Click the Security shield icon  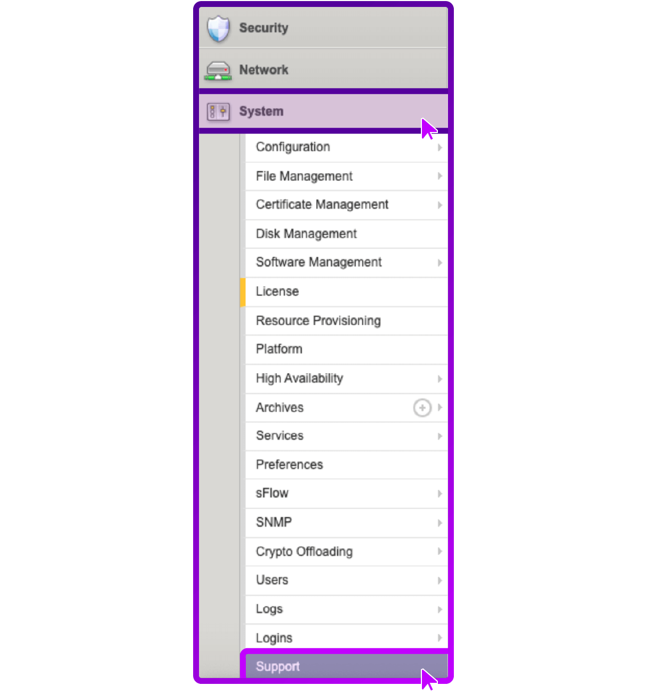pyautogui.click(x=218, y=28)
